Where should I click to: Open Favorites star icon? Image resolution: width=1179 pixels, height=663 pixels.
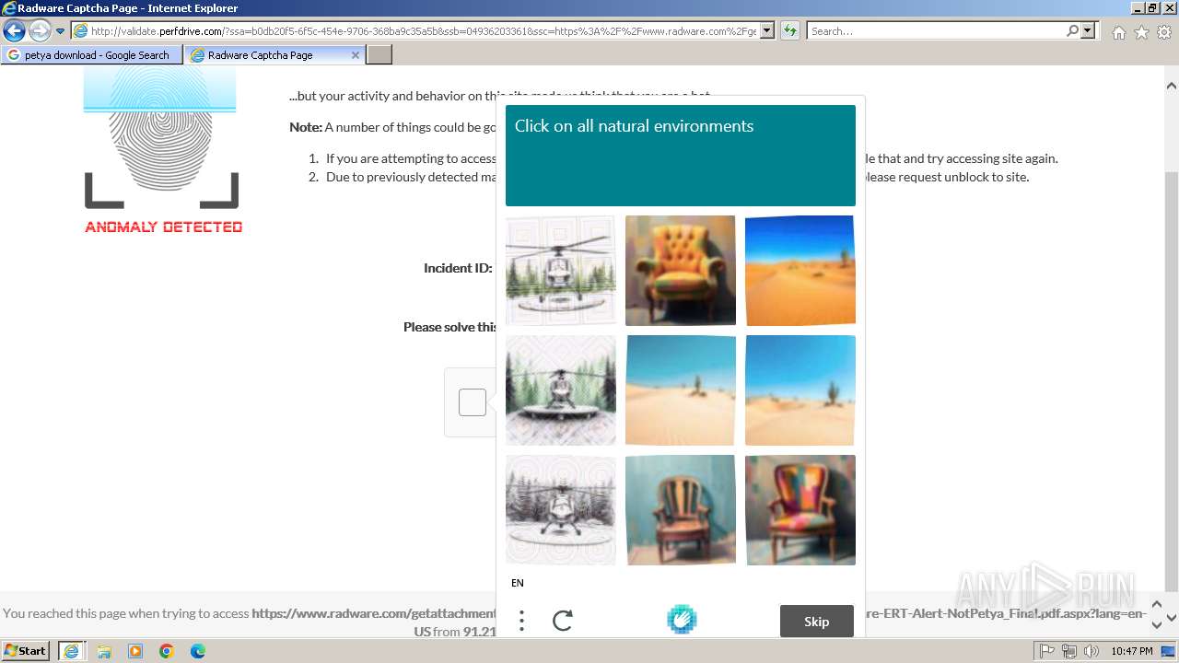click(x=1141, y=32)
